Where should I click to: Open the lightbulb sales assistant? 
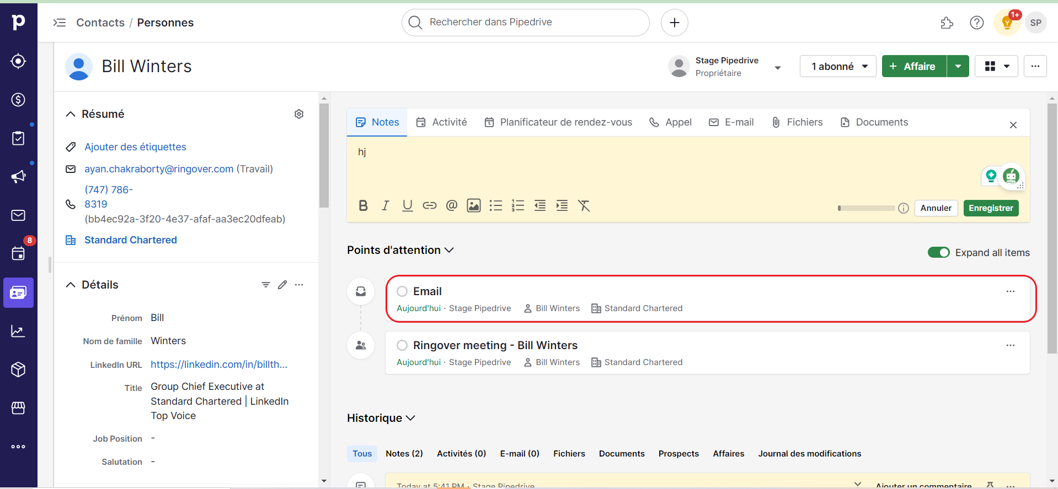1007,23
